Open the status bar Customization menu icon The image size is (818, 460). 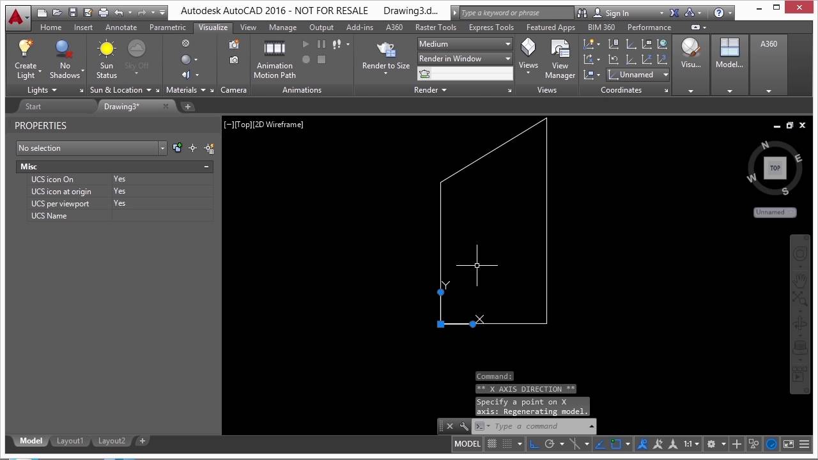pyautogui.click(x=805, y=444)
